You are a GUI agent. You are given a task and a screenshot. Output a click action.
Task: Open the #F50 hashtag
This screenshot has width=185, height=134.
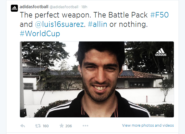159,15
